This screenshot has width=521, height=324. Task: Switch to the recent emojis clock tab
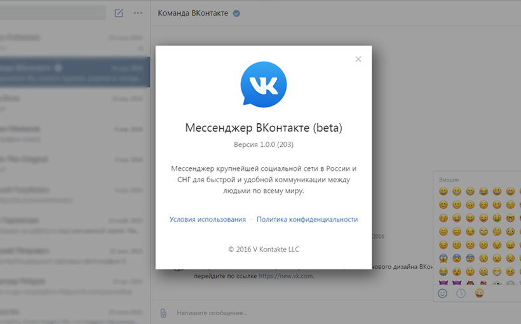coord(461,293)
